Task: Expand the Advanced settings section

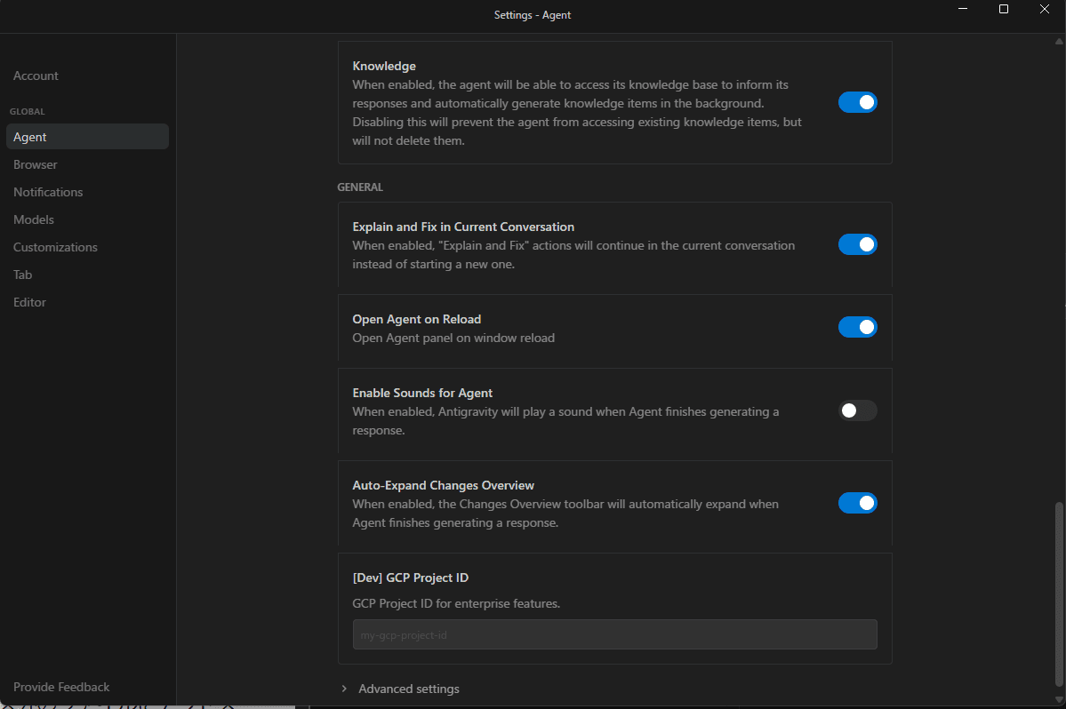Action: click(x=408, y=689)
